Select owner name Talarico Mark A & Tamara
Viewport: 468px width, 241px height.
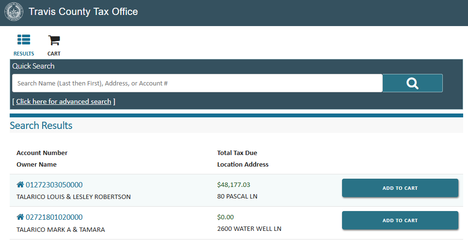(61, 229)
